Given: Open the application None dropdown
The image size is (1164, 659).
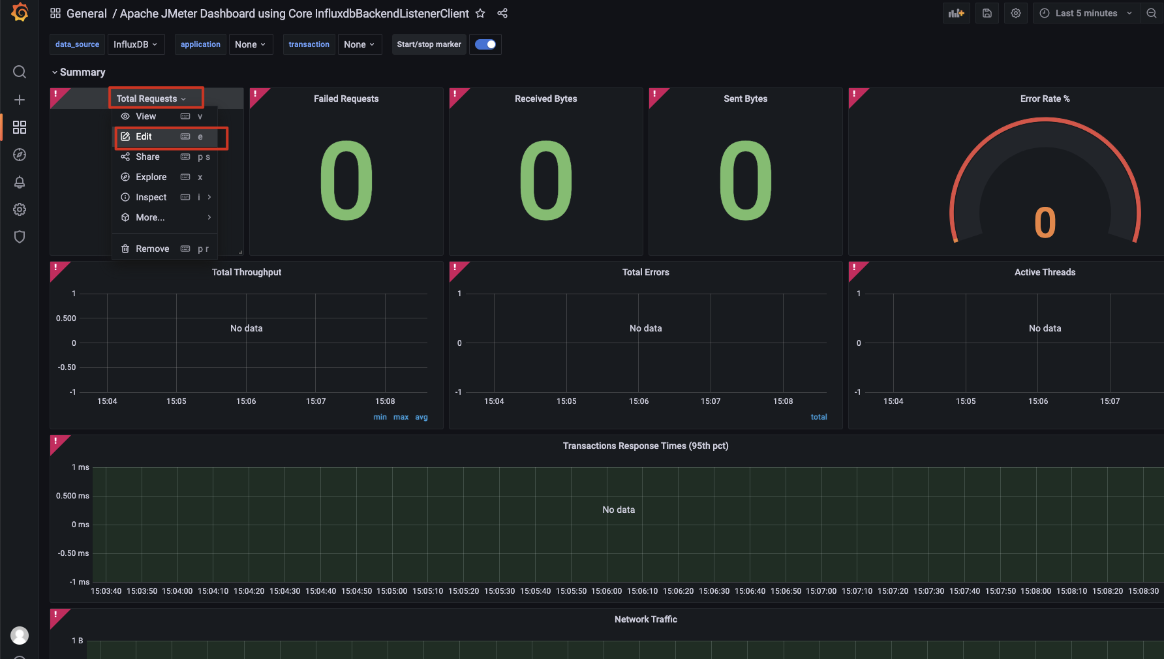Looking at the screenshot, I should click(251, 44).
